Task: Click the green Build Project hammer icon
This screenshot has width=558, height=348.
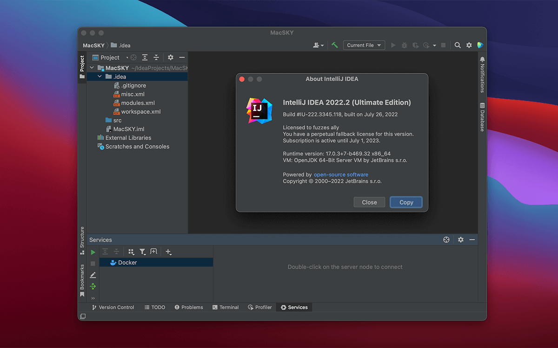Action: pyautogui.click(x=335, y=45)
